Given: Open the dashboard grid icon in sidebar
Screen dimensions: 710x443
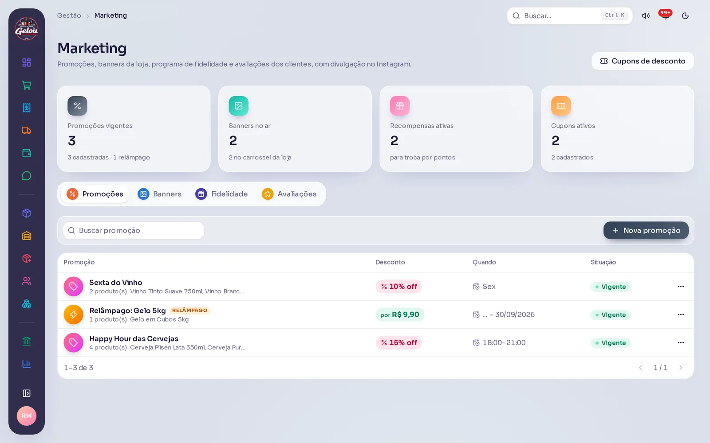Looking at the screenshot, I should coord(27,62).
